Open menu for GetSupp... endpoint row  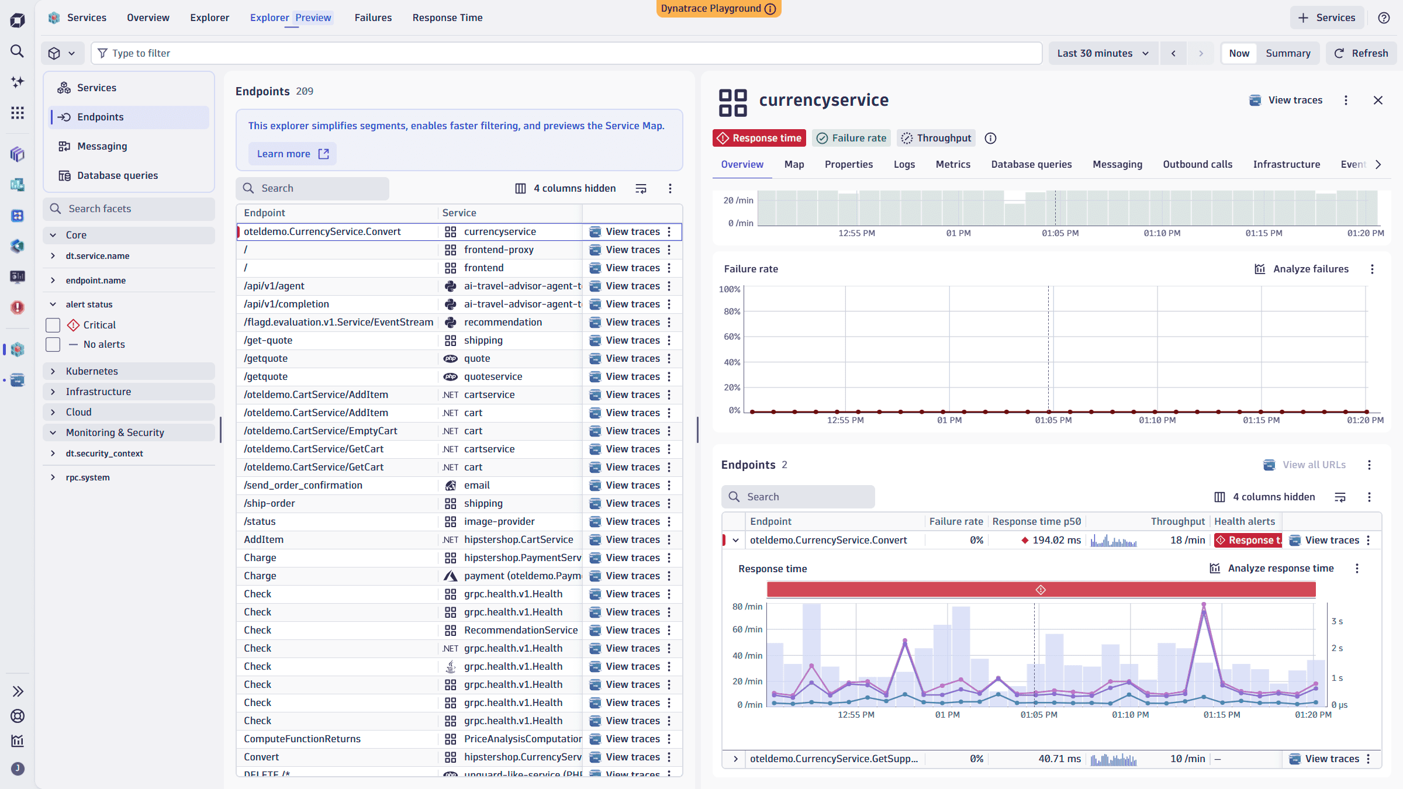tap(1368, 759)
